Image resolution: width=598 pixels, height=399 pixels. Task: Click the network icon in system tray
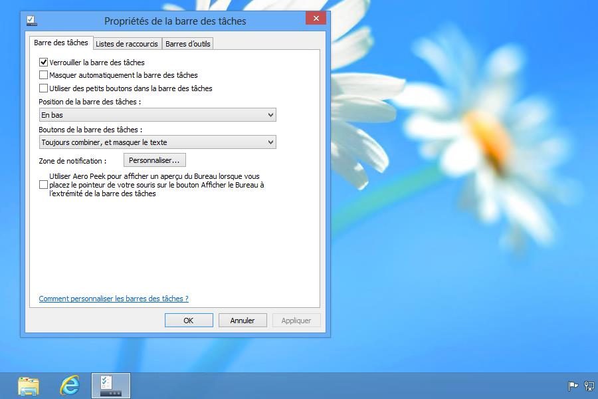[589, 386]
